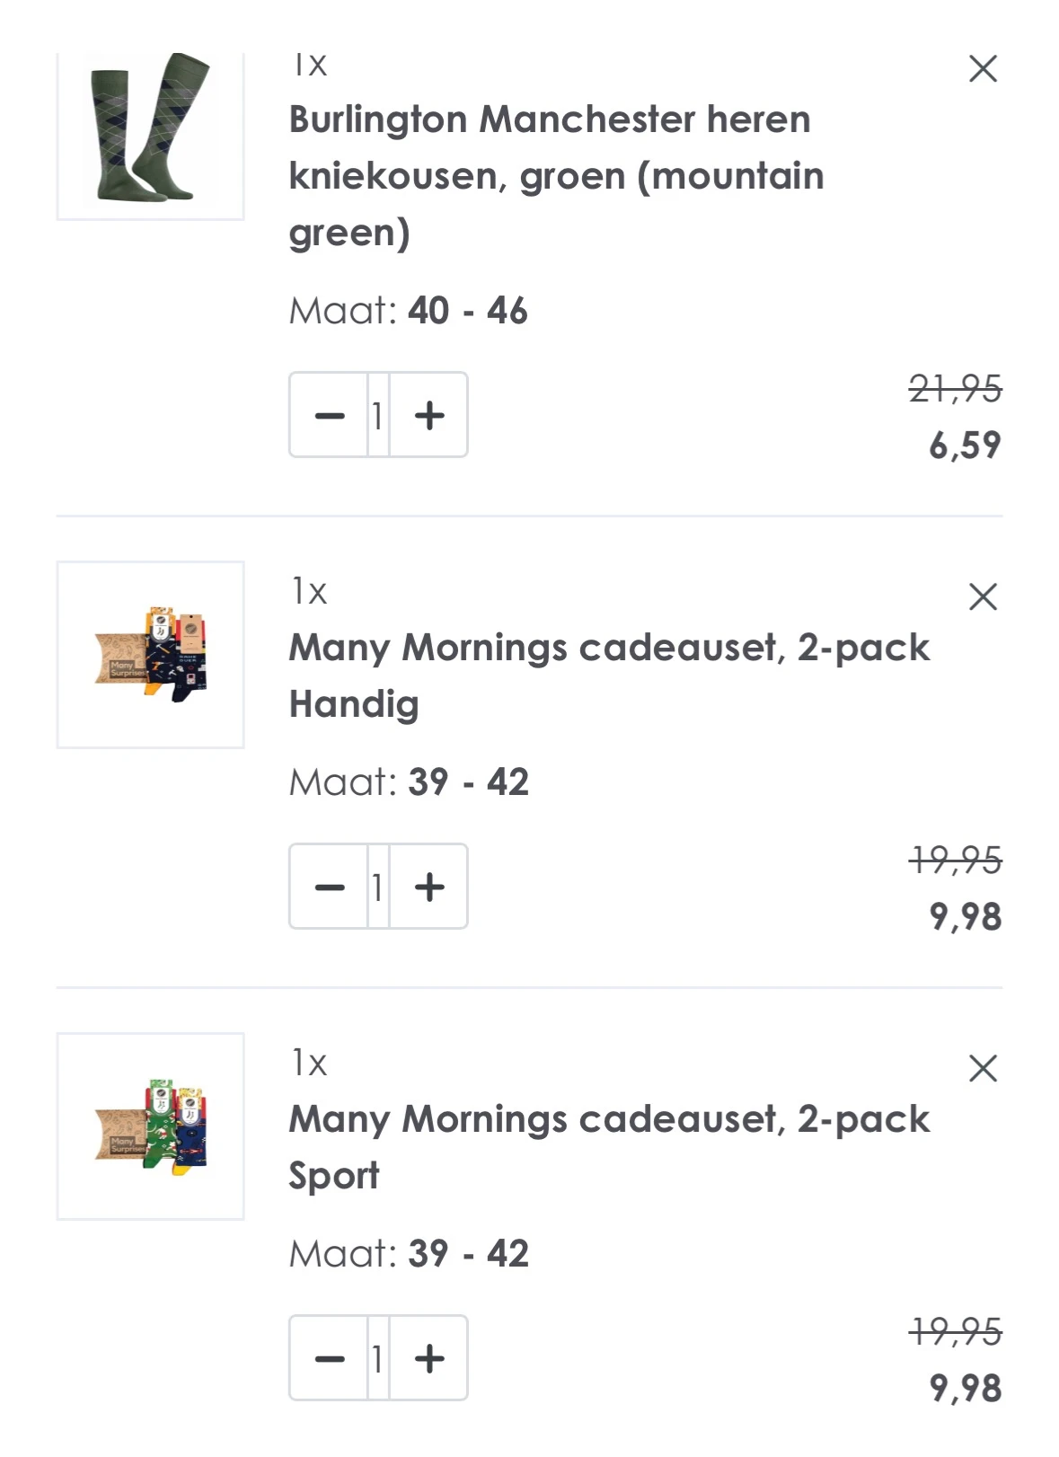Increase quantity of 2-pack Handig set

431,886
